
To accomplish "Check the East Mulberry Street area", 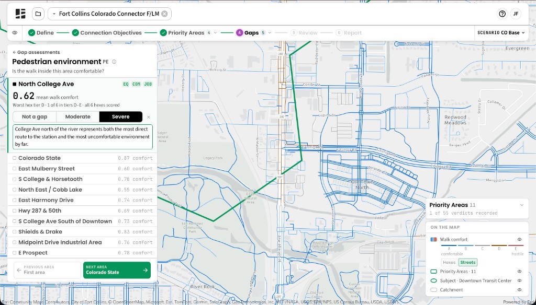I will (x=15, y=169).
